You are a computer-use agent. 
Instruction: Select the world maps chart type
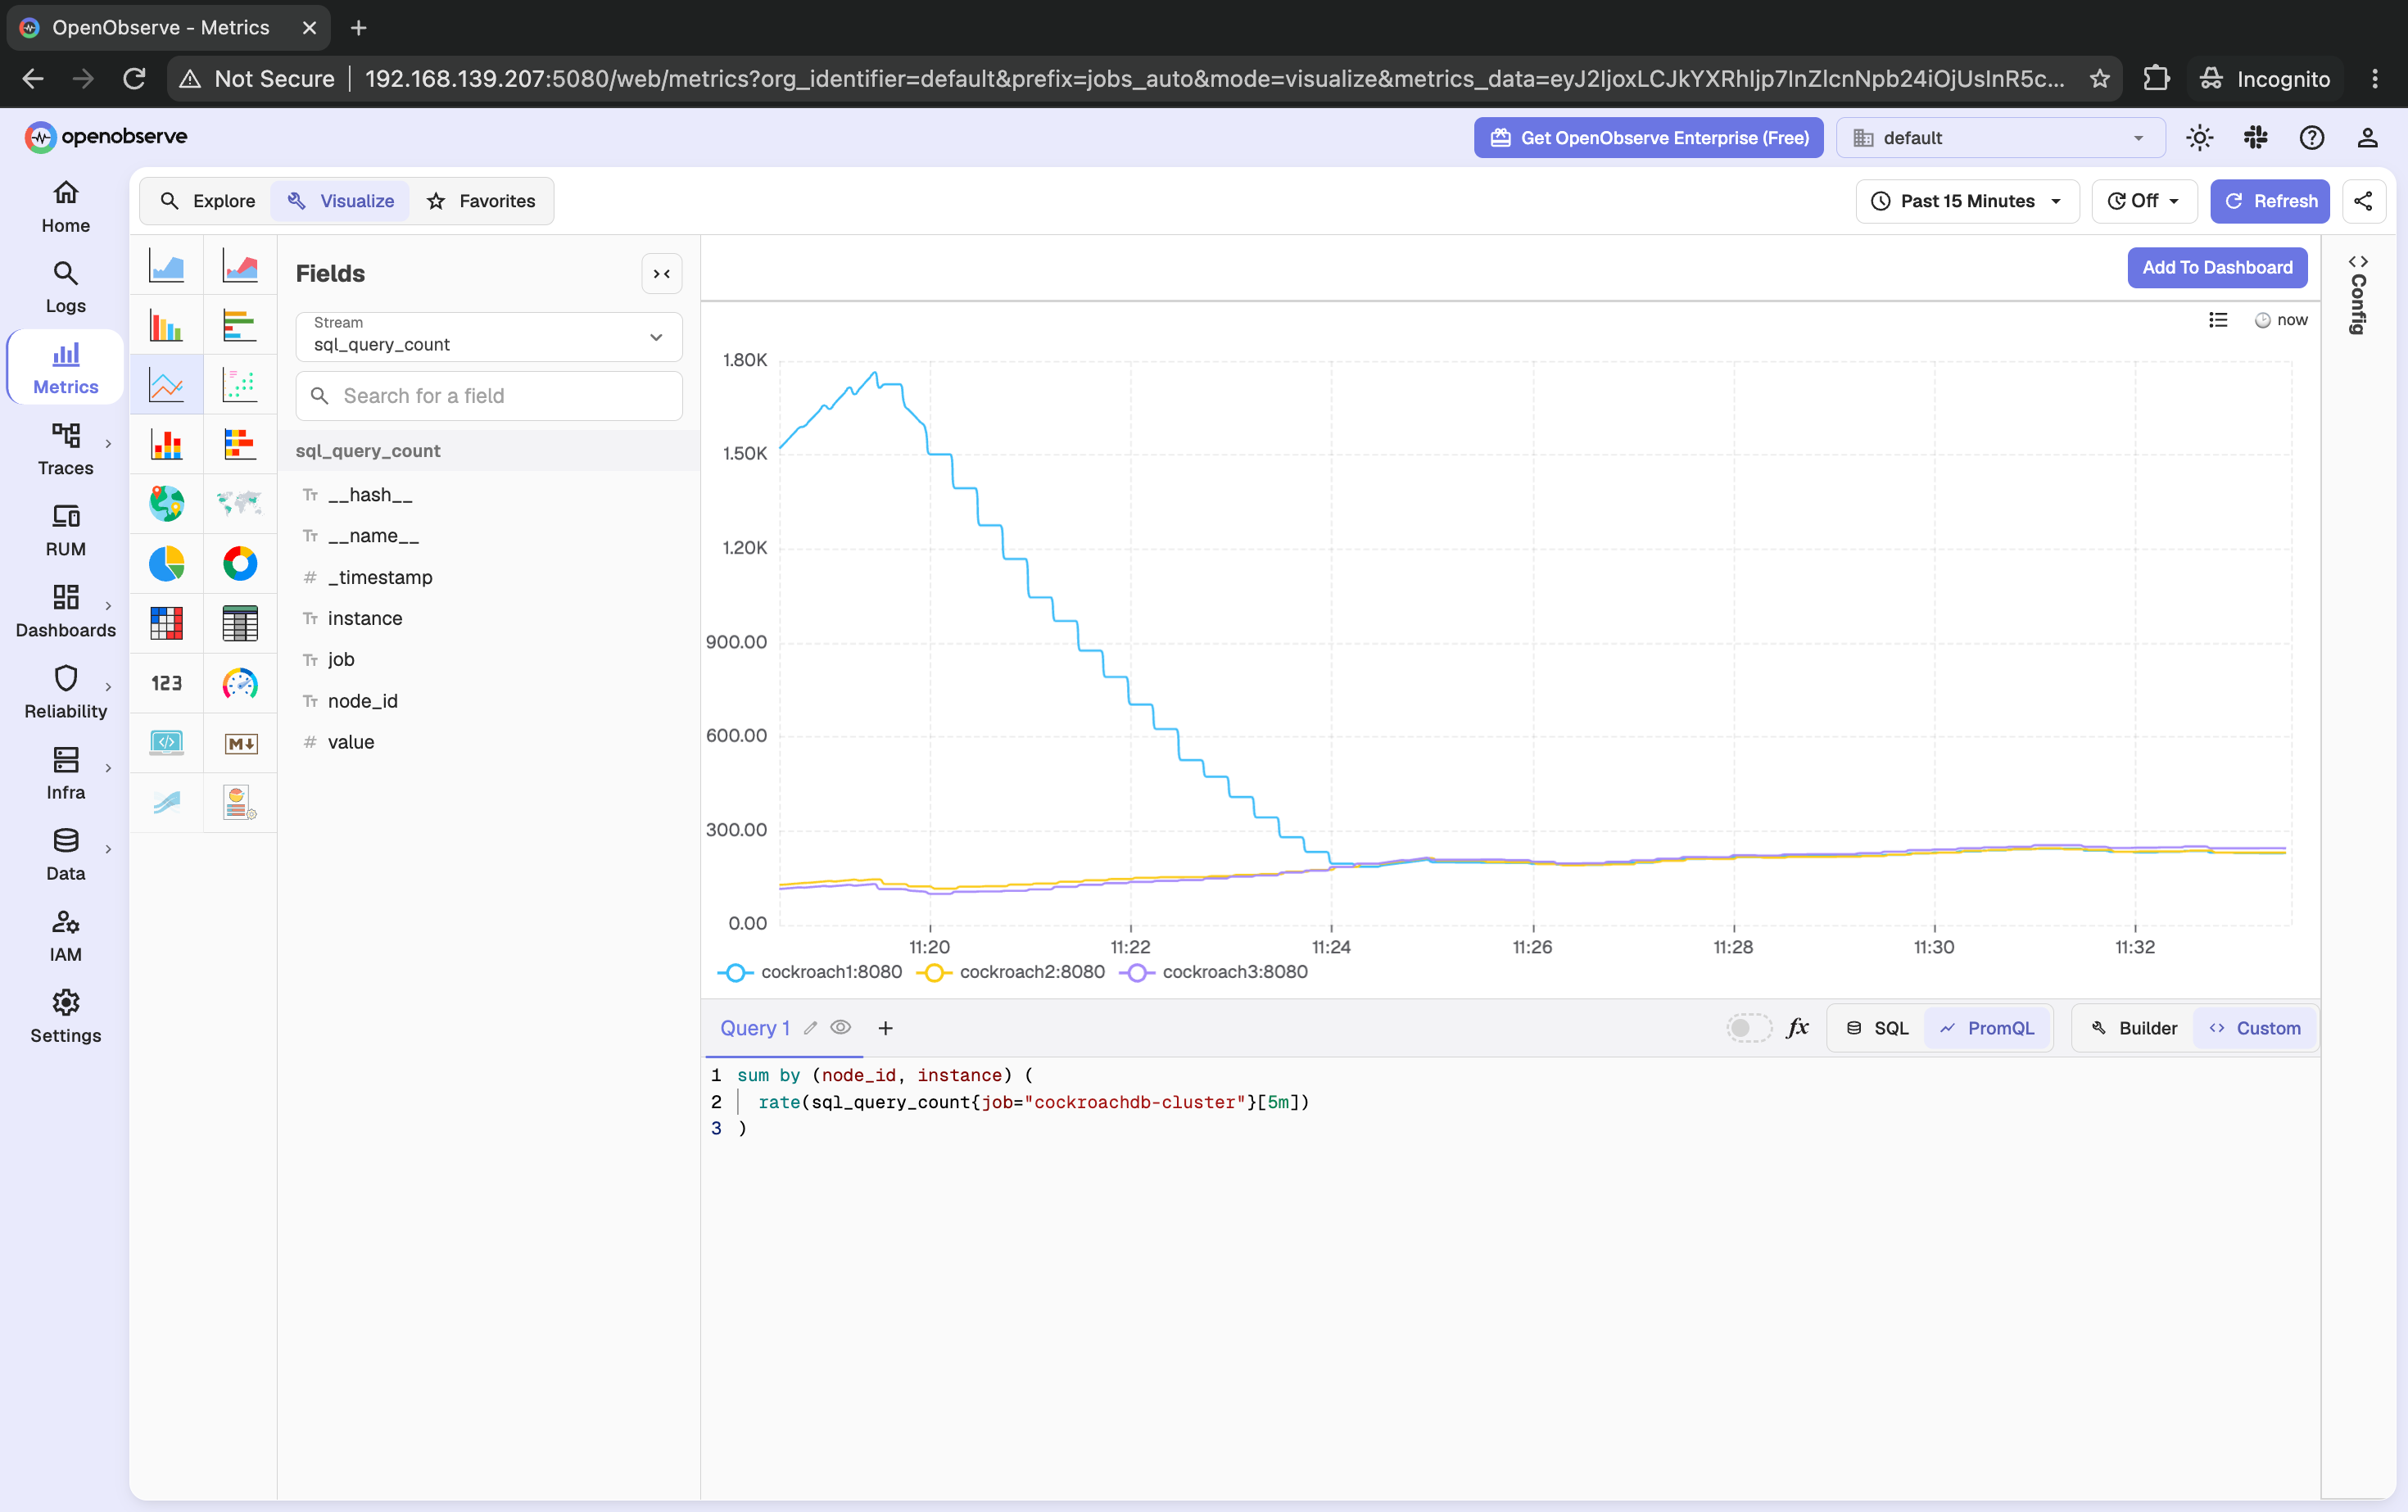(x=240, y=504)
